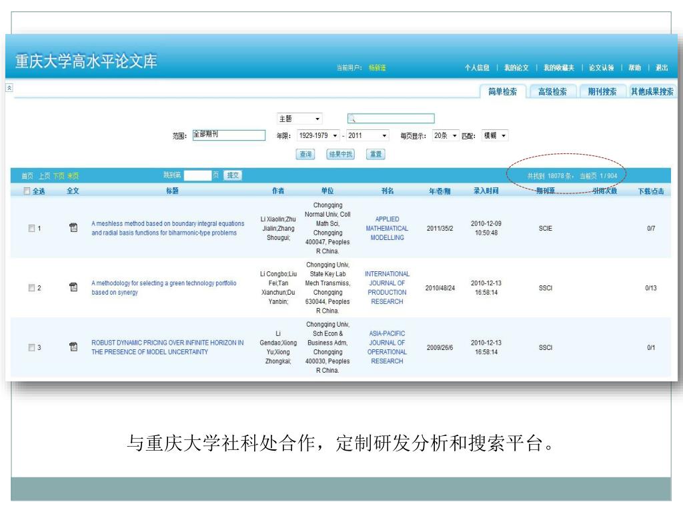Switch to 期刊搜索 tab
The height and width of the screenshot is (512, 683).
coord(602,91)
